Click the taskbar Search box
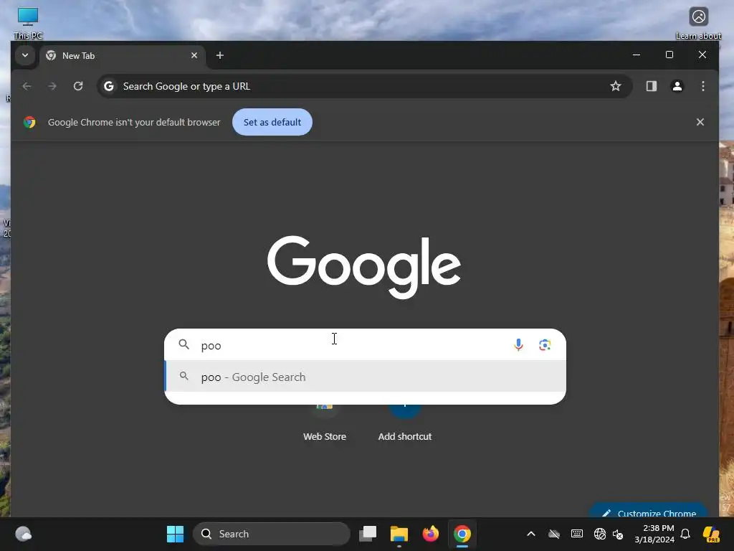Screen dimensions: 734x551 click(272, 534)
